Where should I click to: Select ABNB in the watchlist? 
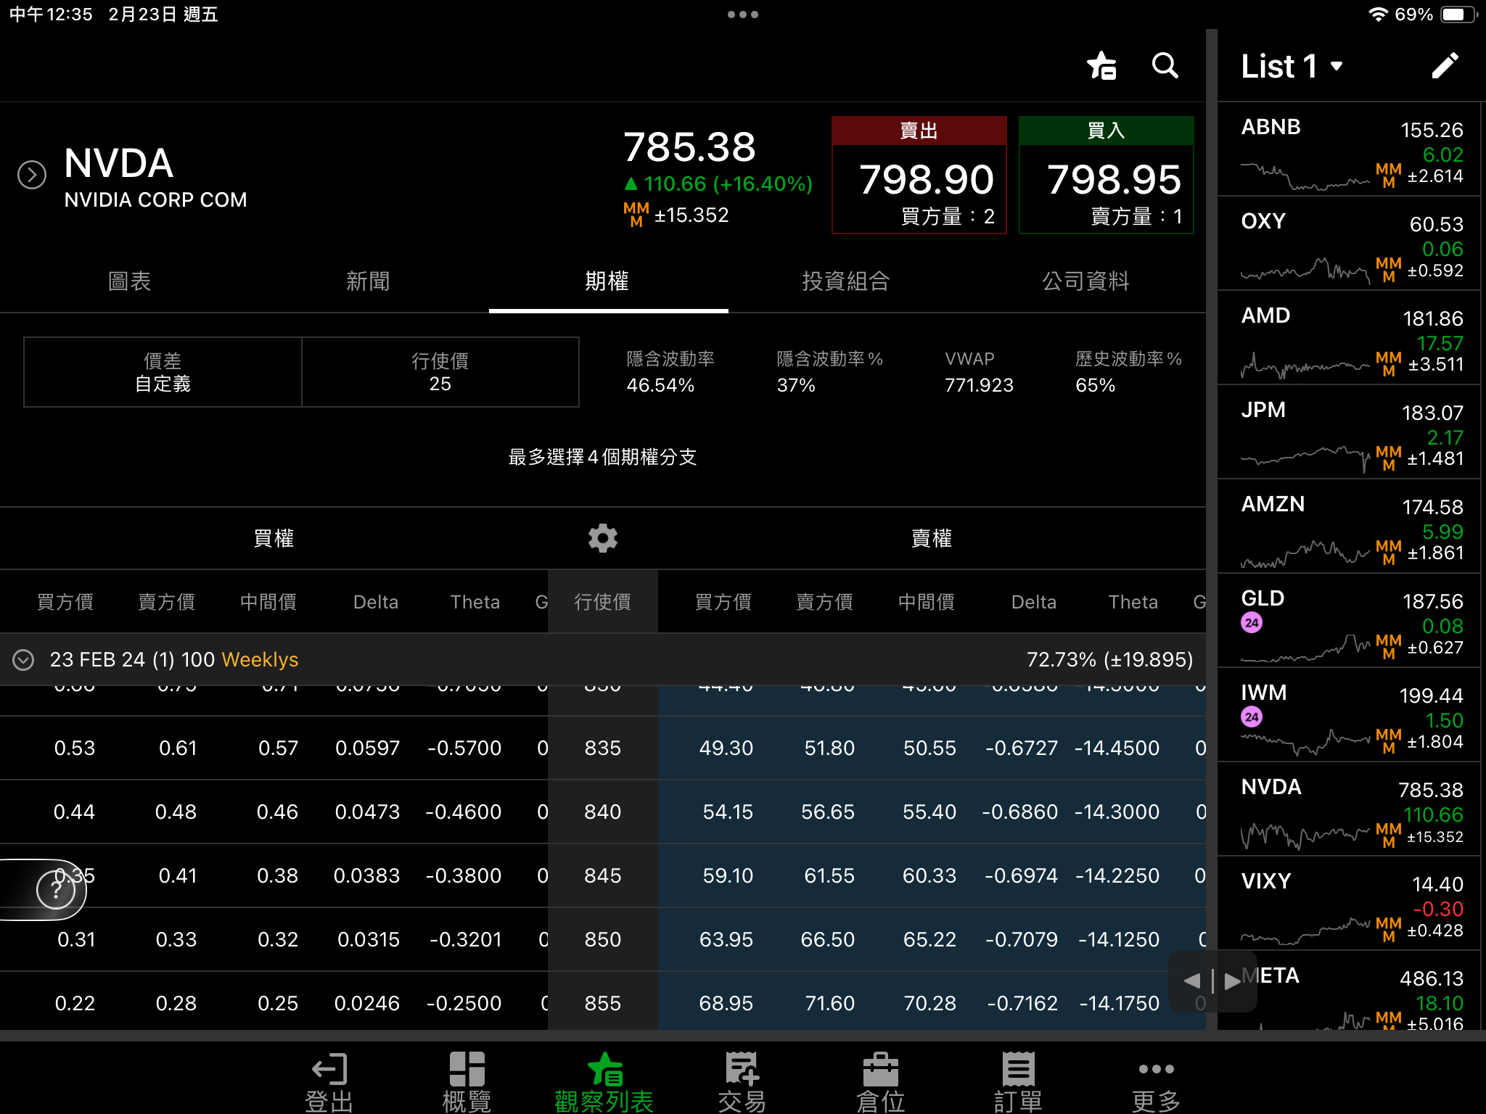1350,149
